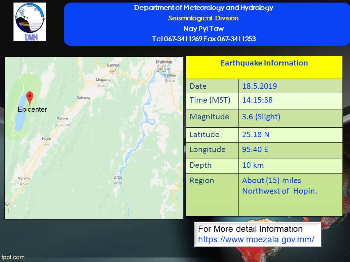Click the magnitude value 3.6 (Slight)
The height and width of the screenshot is (262, 350).
(261, 117)
